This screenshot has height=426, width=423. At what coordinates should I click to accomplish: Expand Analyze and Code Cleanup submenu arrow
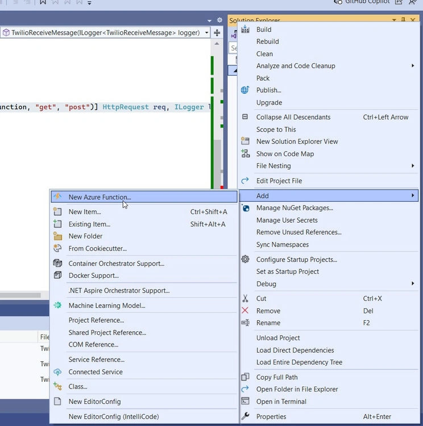[x=413, y=65]
